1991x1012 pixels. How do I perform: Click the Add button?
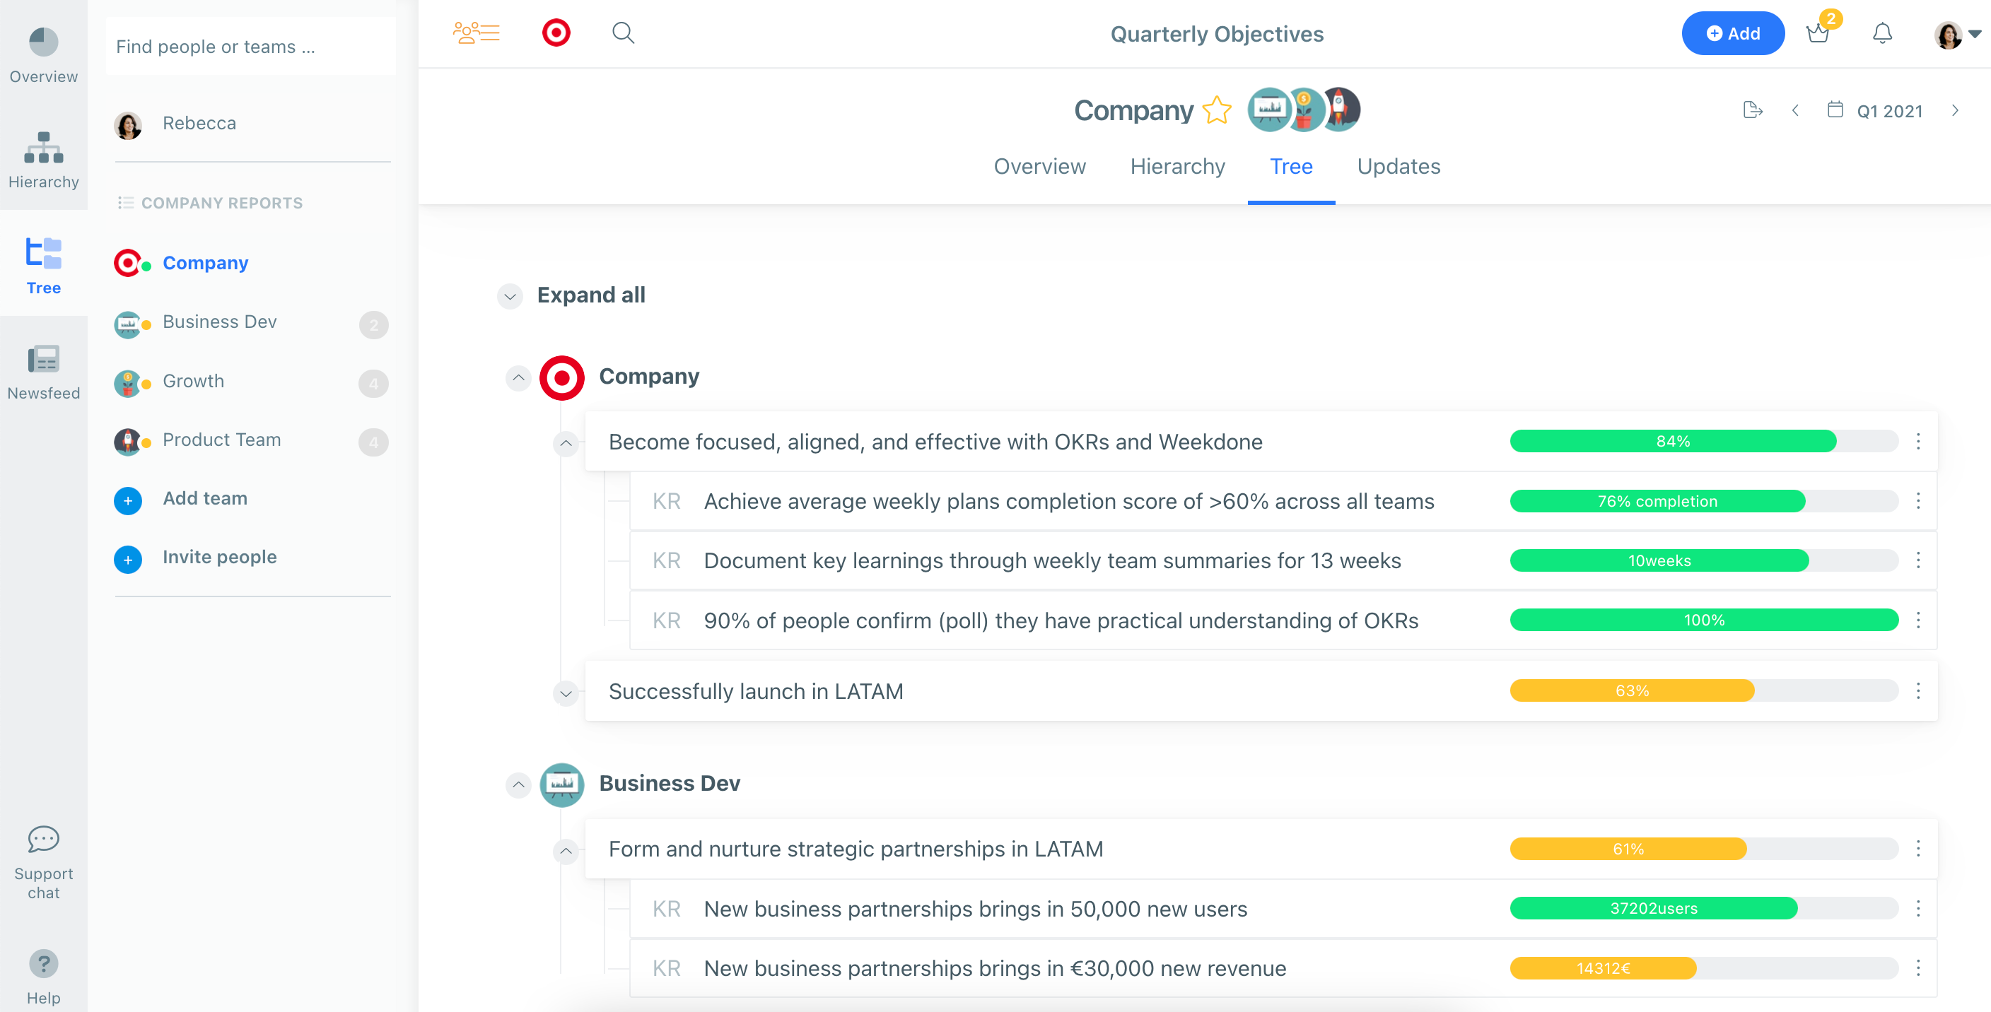[1733, 33]
